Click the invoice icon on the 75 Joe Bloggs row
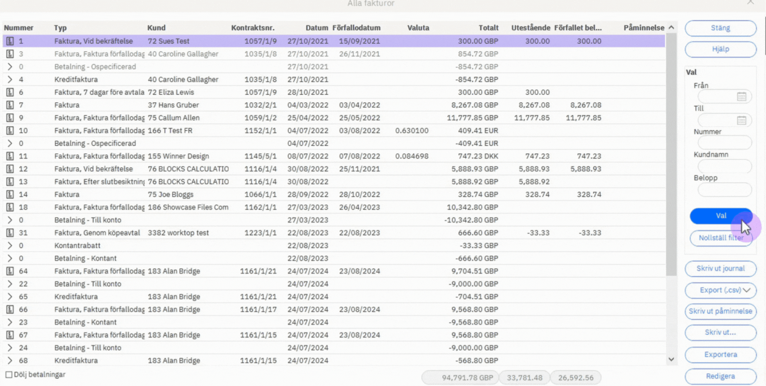This screenshot has width=766, height=386. click(10, 194)
